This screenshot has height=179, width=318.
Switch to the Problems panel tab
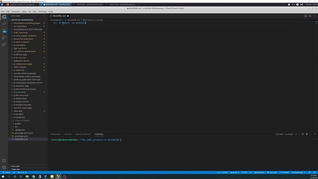(56, 134)
